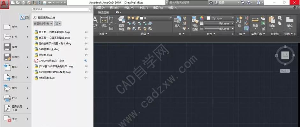The width and height of the screenshot is (300, 127).
Task: Choose 图形实用工具 in application menu
Action: [x=16, y=108]
